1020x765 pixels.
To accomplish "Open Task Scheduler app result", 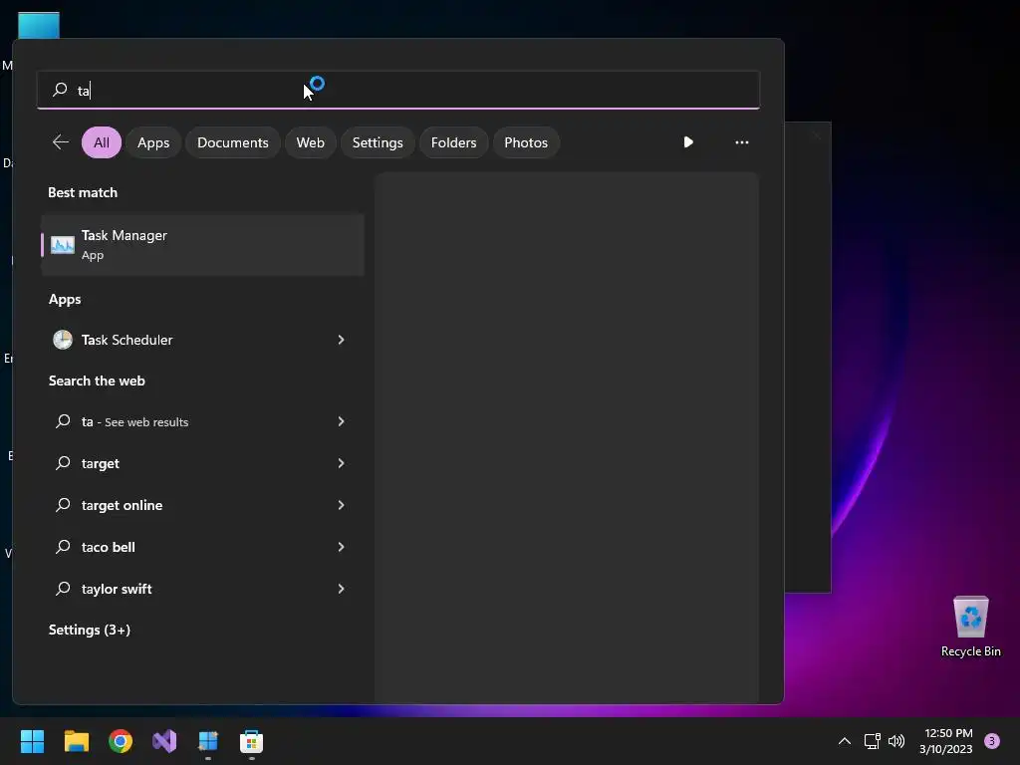I will coord(202,340).
